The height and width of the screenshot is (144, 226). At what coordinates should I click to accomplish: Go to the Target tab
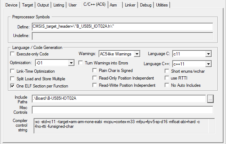pyautogui.click(x=27, y=5)
